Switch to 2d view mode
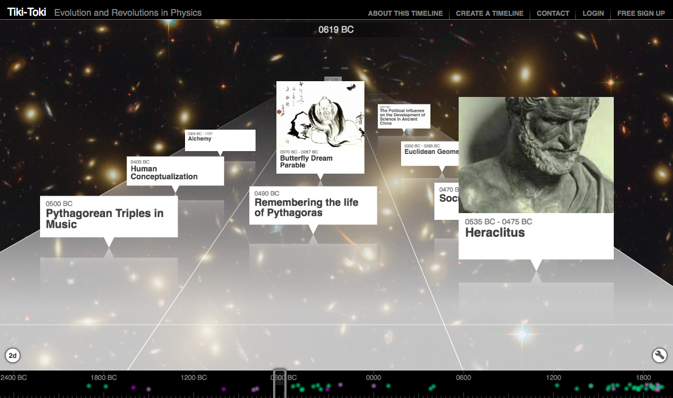Screen dimensions: 673x398 tap(12, 355)
